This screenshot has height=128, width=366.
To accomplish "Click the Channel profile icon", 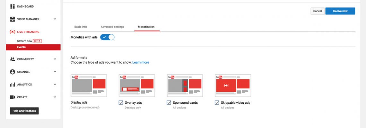I will (x=13, y=72).
